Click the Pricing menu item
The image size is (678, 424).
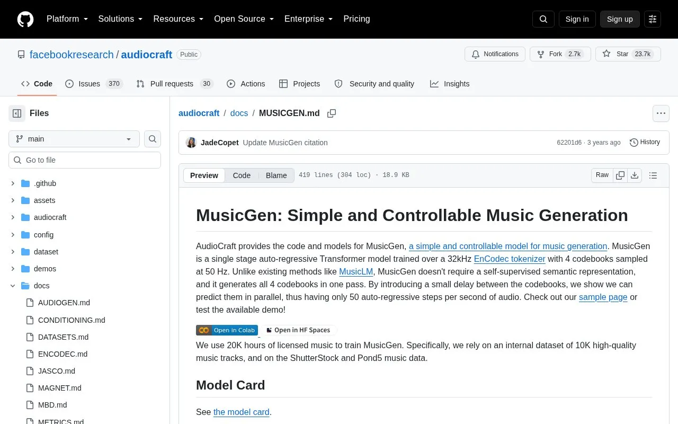point(356,19)
